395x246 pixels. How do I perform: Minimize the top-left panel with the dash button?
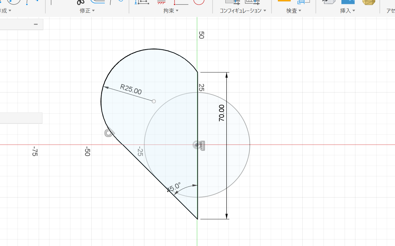36,24
